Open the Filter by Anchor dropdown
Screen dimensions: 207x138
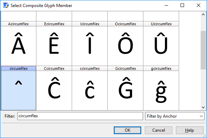[175, 116]
